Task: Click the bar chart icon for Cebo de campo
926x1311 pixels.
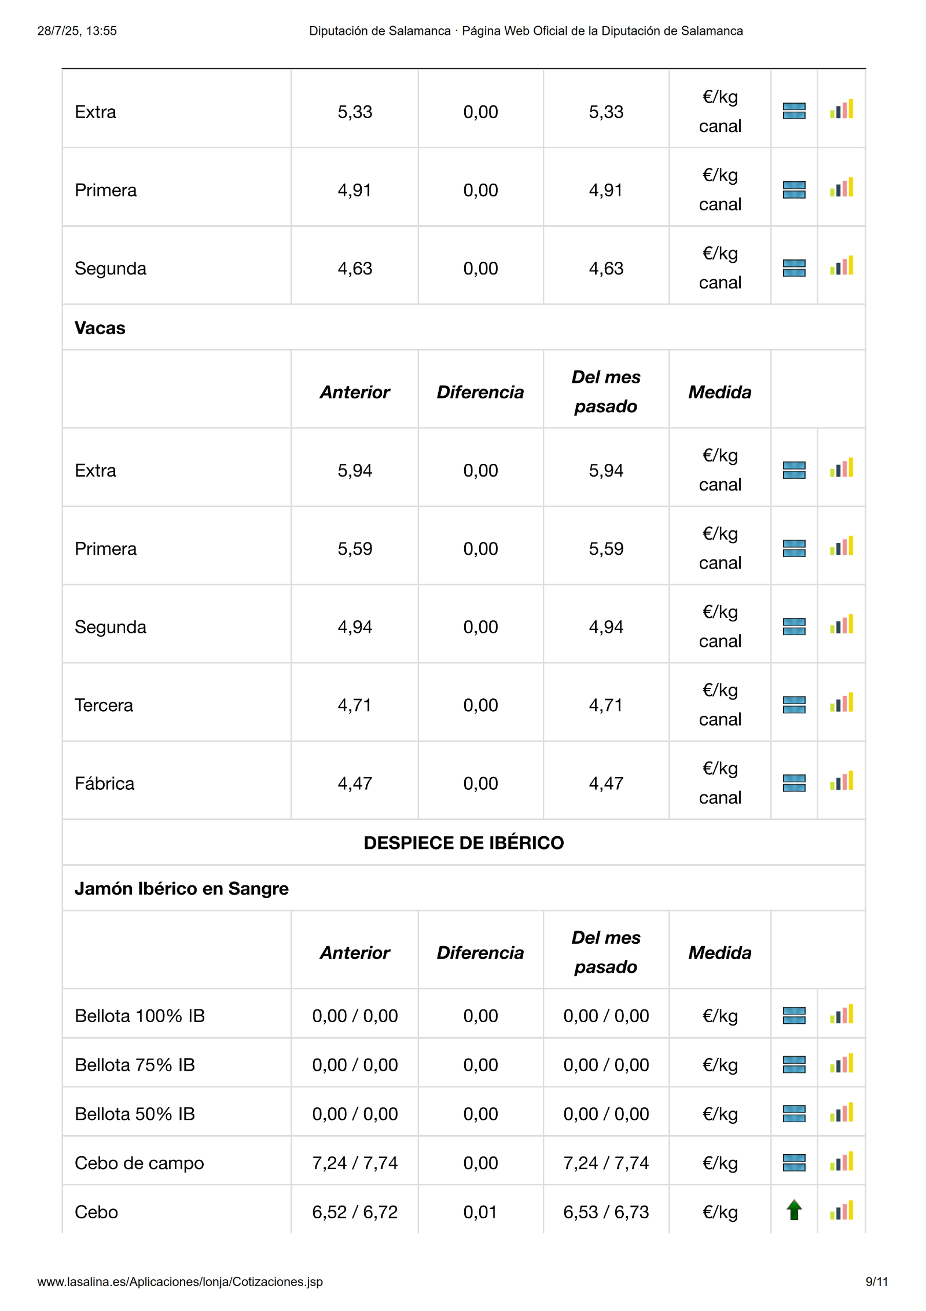Action: pos(841,1162)
